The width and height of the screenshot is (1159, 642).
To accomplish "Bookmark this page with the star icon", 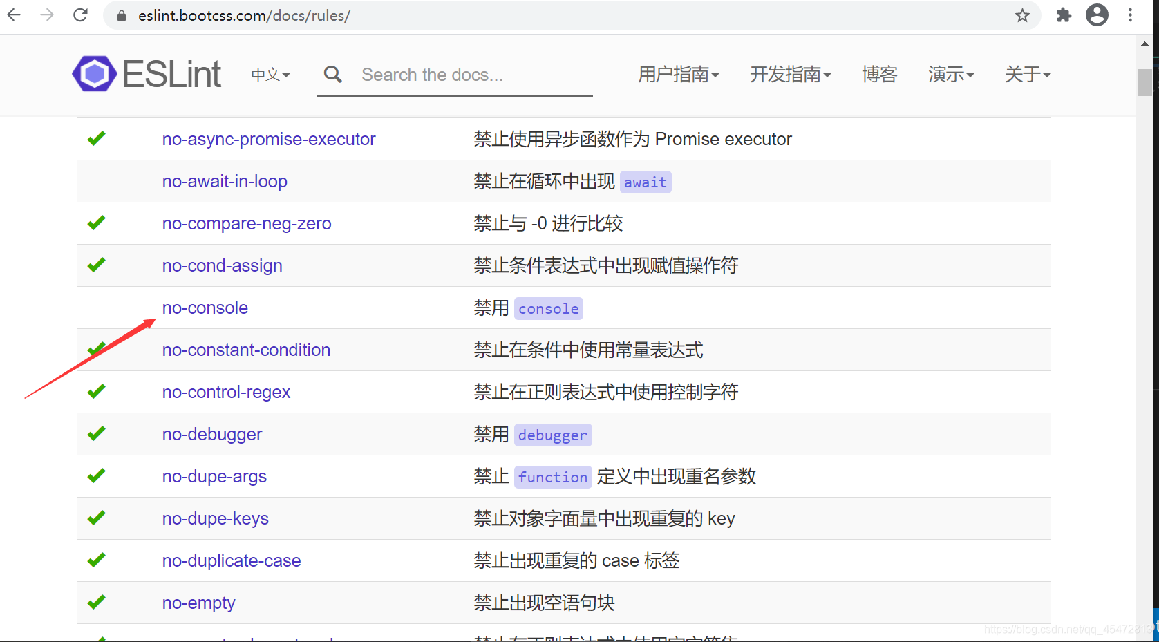I will (x=1022, y=15).
